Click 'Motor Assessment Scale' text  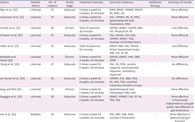124,50
